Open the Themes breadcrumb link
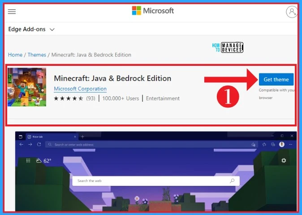Image resolution: width=302 pixels, height=215 pixels. tap(37, 55)
